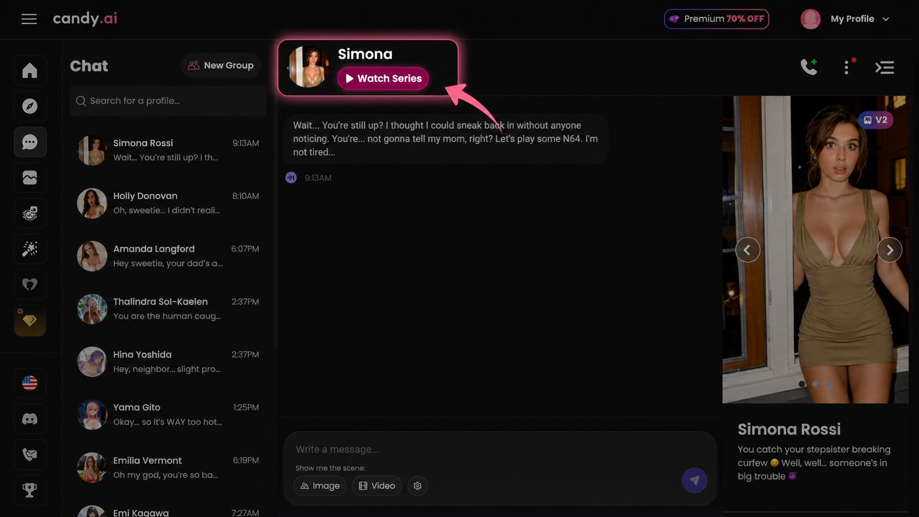Show next profile photo
Screen dimensions: 919x517
click(x=889, y=250)
